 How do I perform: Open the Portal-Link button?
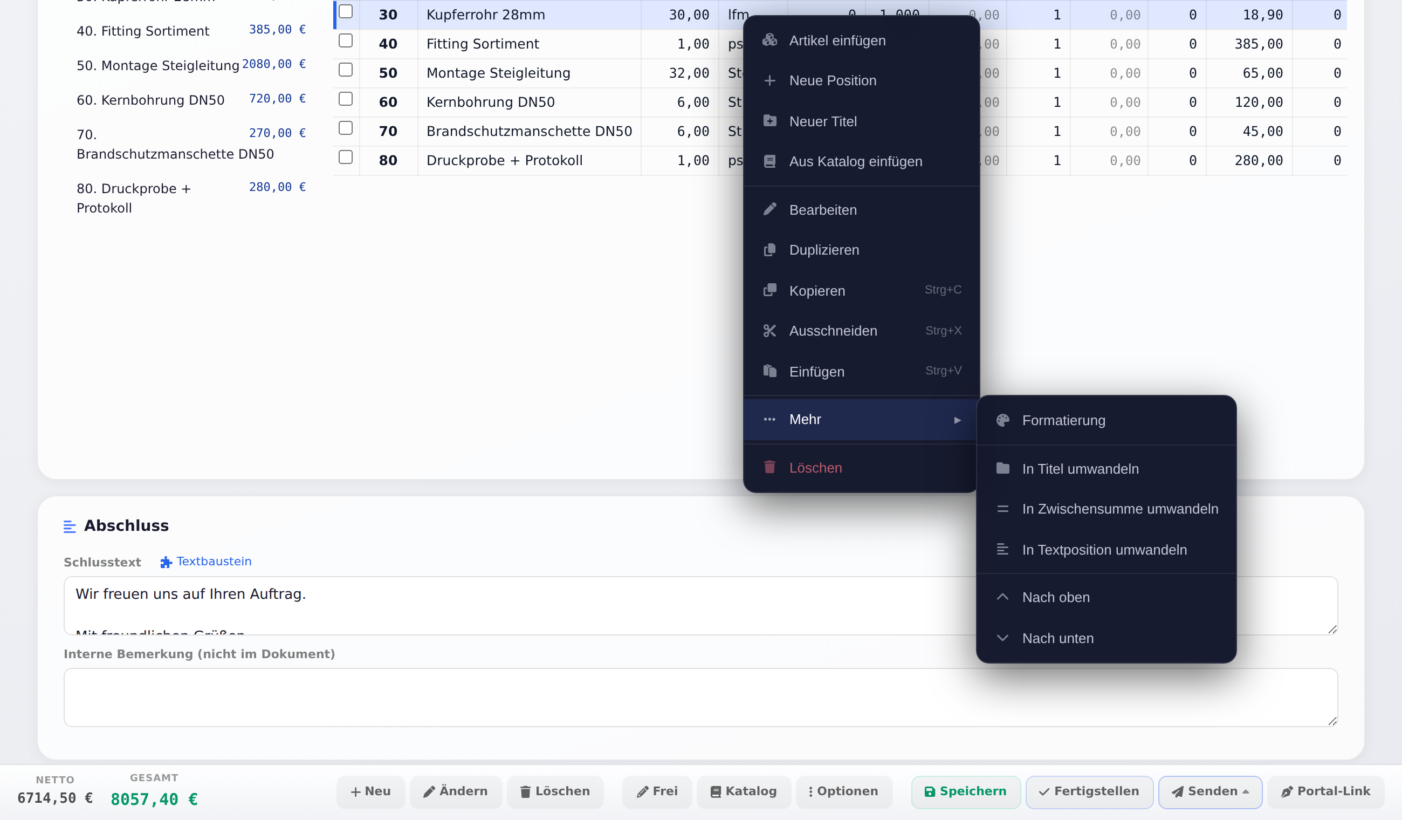point(1326,791)
